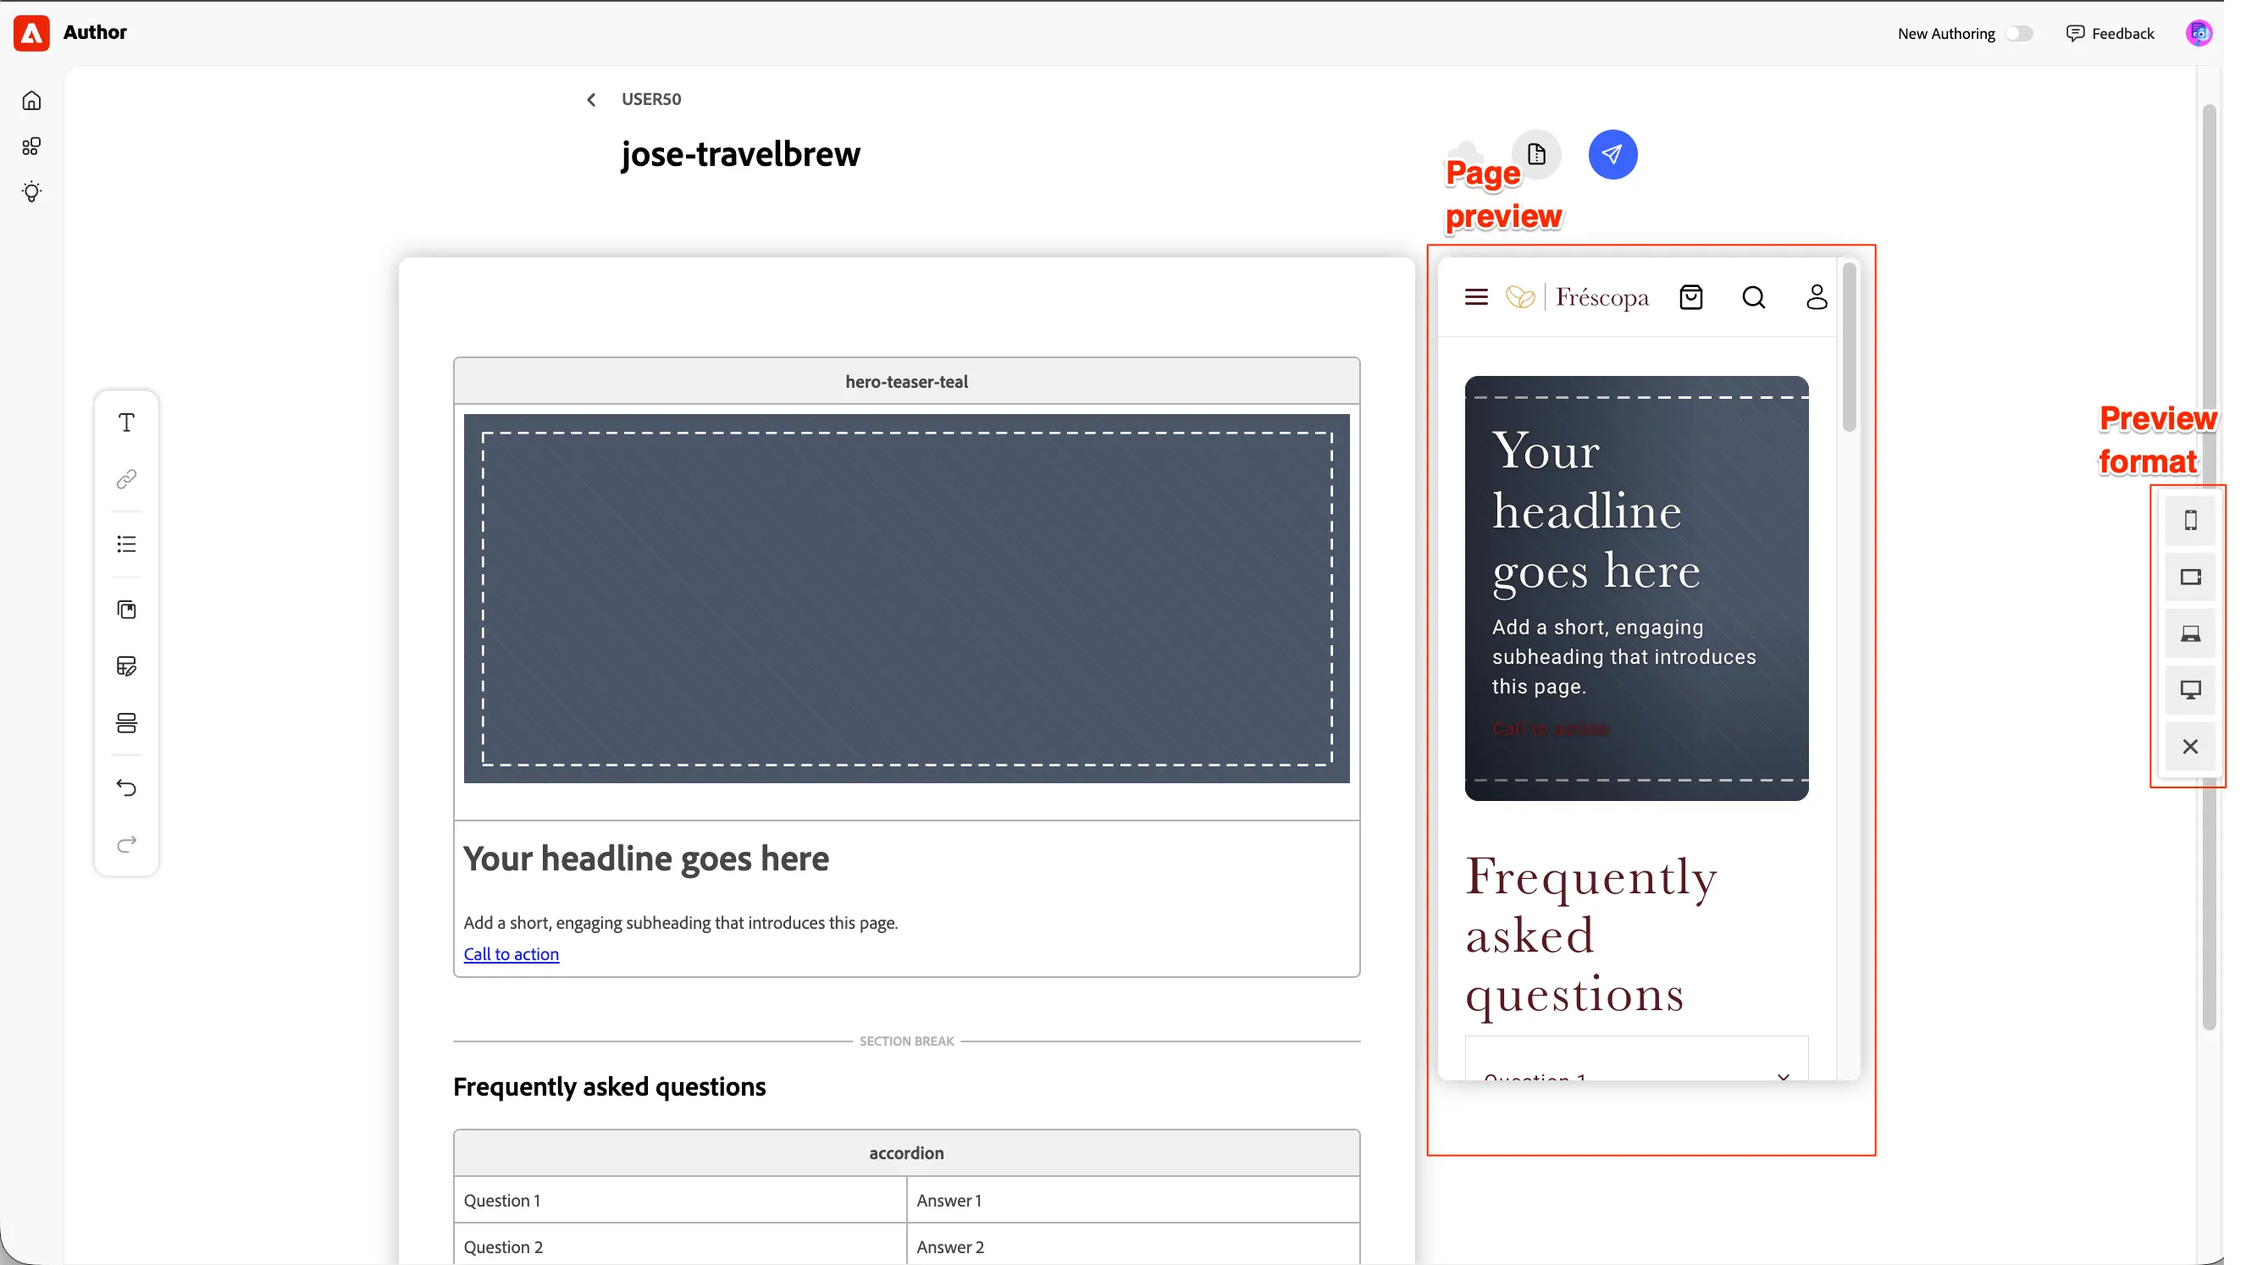Switch preview to mobile phone format
2268x1265 pixels.
2191,520
